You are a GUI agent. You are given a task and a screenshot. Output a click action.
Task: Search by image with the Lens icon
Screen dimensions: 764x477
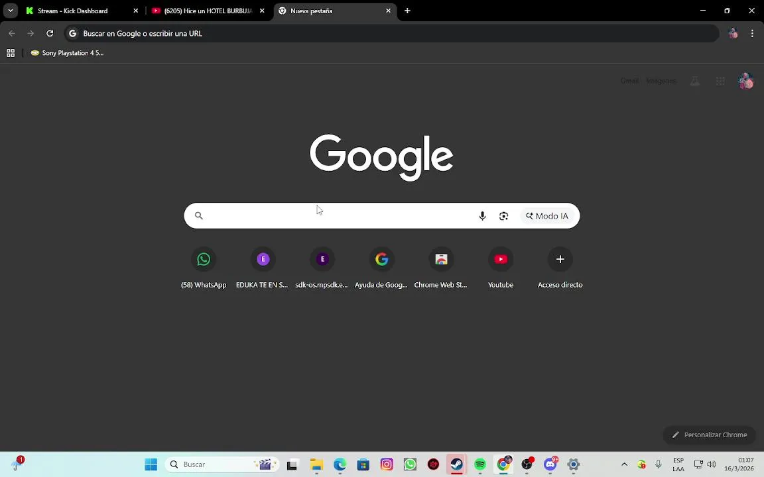coord(503,215)
